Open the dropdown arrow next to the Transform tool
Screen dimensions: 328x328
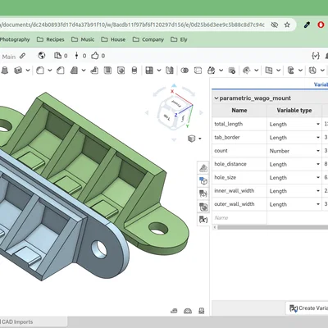[221, 71]
